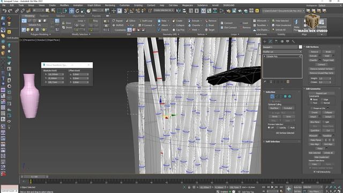The height and width of the screenshot is (193, 343).
Task: Activate the Select and Rotate tool
Action: click(x=77, y=11)
